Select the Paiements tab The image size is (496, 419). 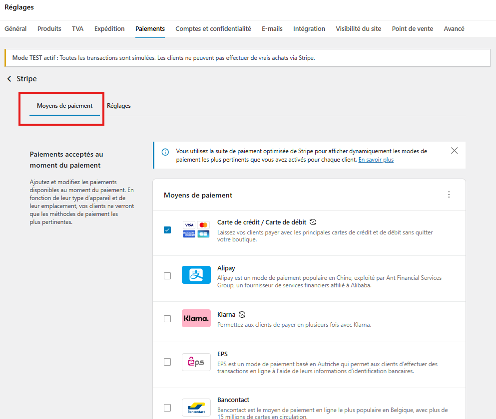tap(150, 29)
